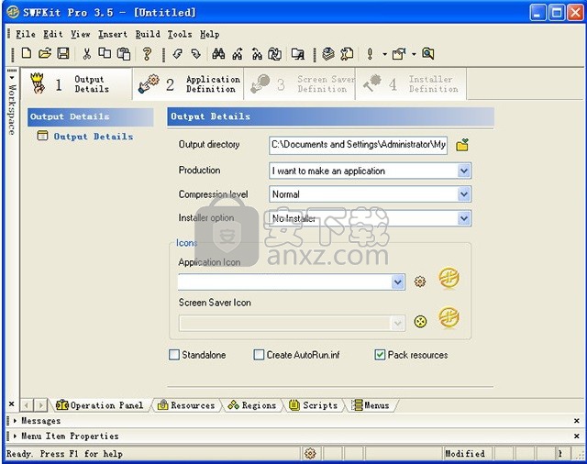Open the File menu
The image size is (587, 464).
click(26, 34)
